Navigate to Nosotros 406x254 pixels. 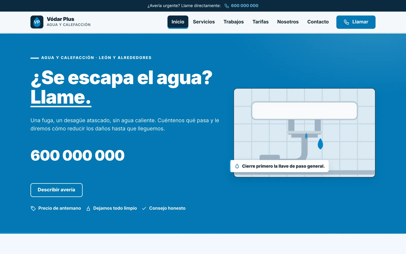click(288, 22)
